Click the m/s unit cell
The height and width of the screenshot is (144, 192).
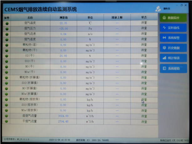pos(90,34)
